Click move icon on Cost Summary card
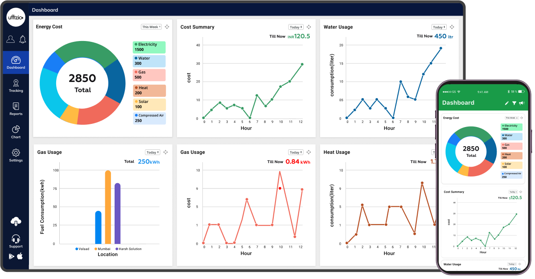 pyautogui.click(x=309, y=27)
